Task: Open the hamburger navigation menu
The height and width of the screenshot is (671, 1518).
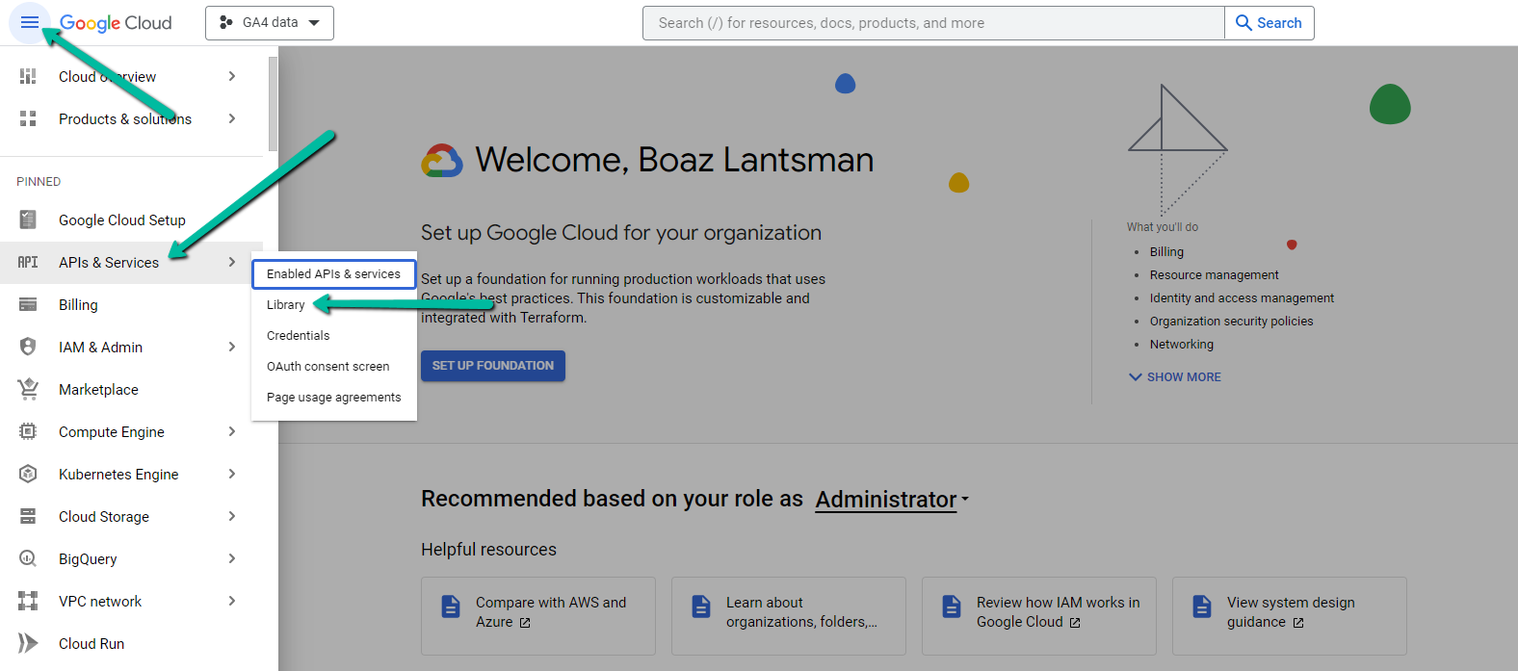Action: click(x=29, y=22)
